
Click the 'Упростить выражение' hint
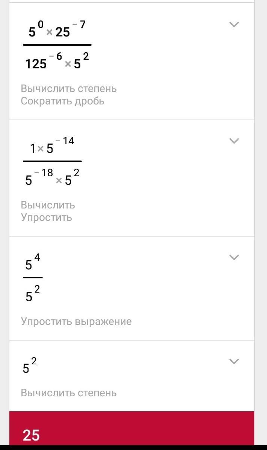pos(76,322)
